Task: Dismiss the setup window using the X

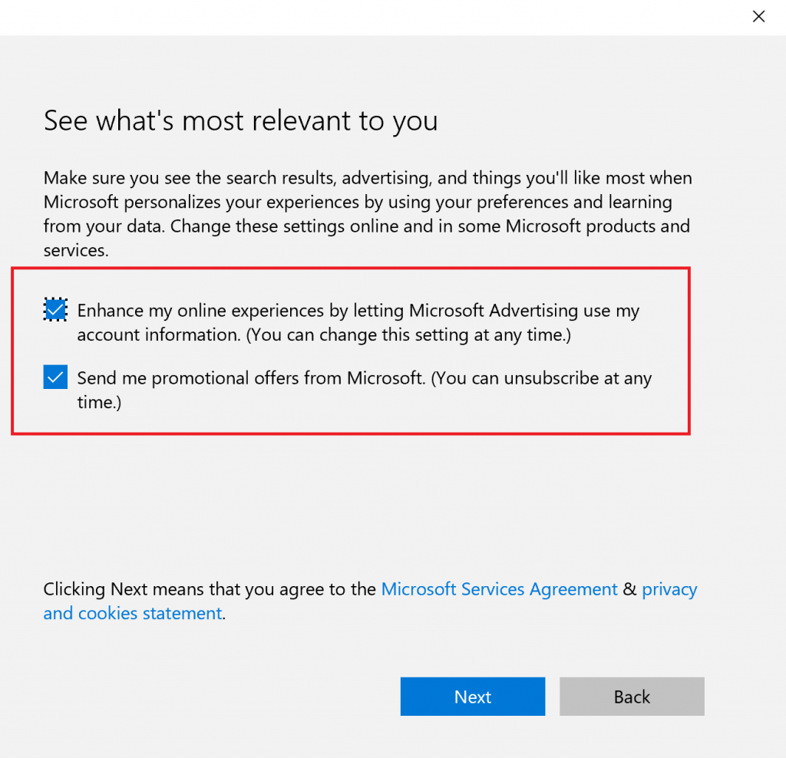Action: (758, 16)
